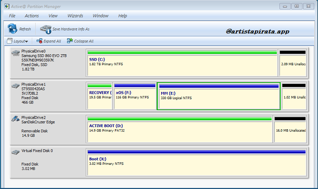Select the MM (E:) logical partition
The width and height of the screenshot is (318, 189).
click(x=218, y=98)
